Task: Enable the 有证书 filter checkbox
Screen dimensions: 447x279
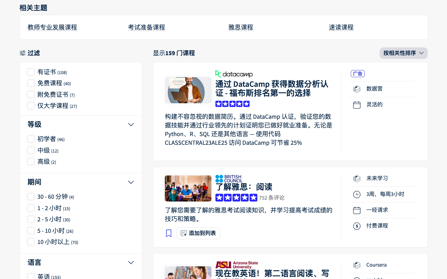Action: pos(31,72)
